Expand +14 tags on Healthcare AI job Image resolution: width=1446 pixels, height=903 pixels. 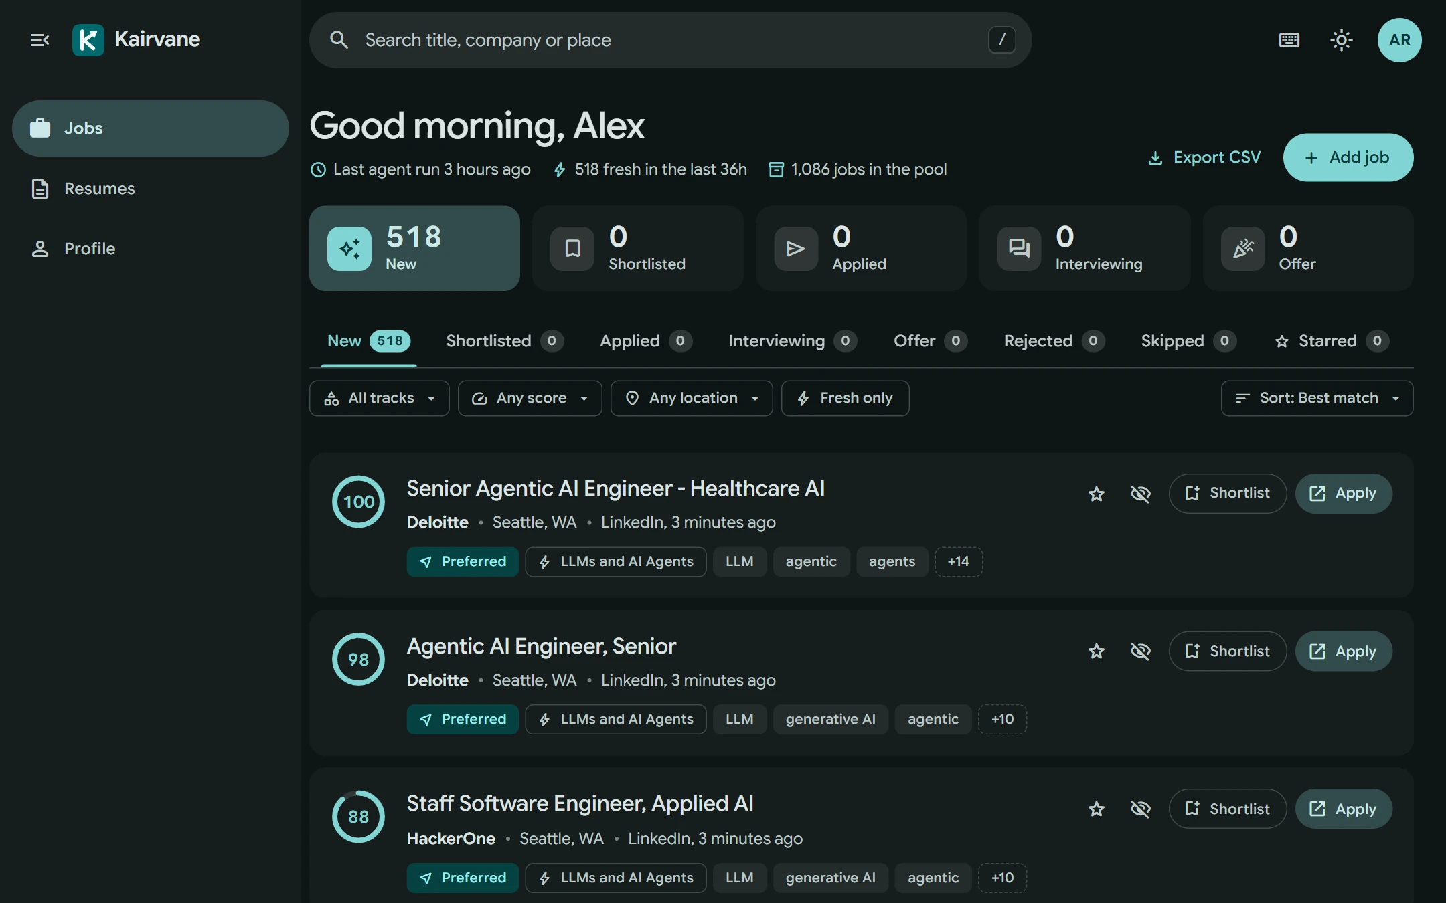pyautogui.click(x=959, y=562)
